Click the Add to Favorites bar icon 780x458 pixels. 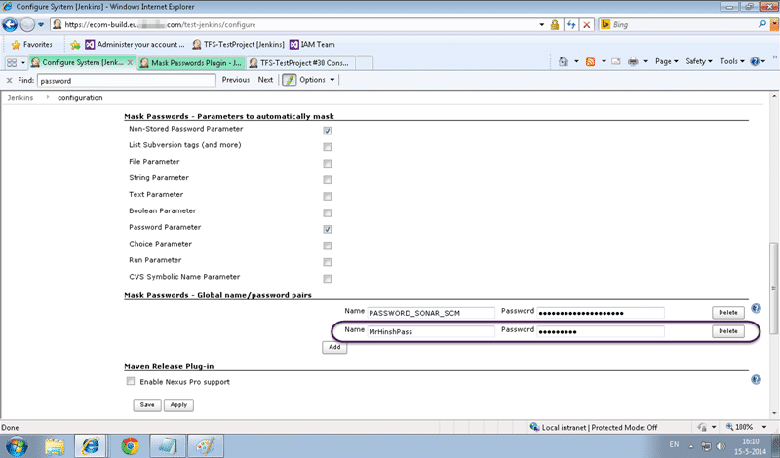pyautogui.click(x=75, y=45)
